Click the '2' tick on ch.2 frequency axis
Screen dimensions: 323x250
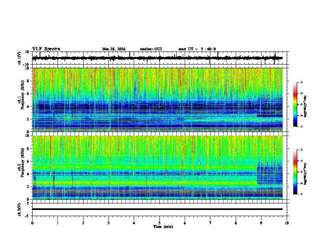point(28,187)
